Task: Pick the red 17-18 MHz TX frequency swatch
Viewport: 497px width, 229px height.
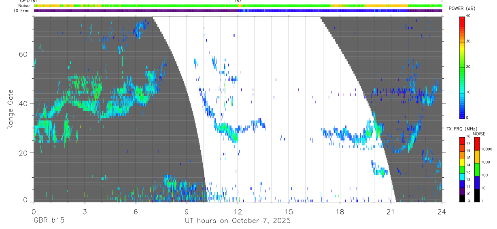Action: pos(462,140)
